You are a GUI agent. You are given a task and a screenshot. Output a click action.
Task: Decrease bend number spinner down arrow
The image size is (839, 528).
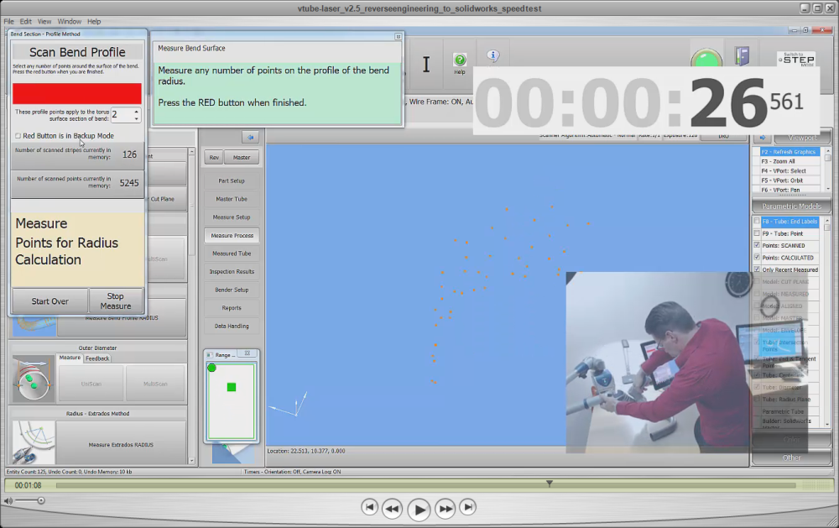(x=137, y=118)
